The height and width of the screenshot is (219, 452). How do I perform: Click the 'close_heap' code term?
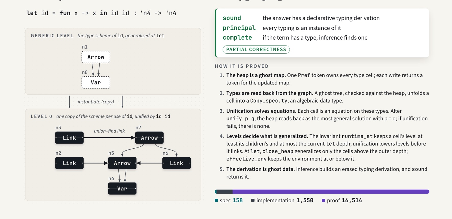(x=278, y=151)
